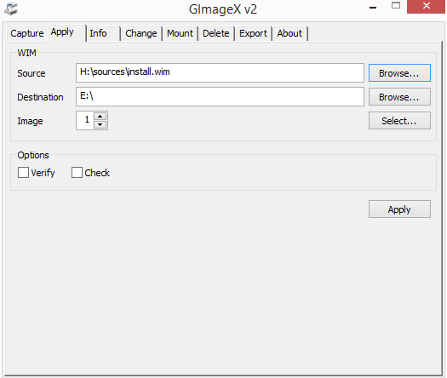
Task: Open the Info tab
Action: click(x=104, y=33)
